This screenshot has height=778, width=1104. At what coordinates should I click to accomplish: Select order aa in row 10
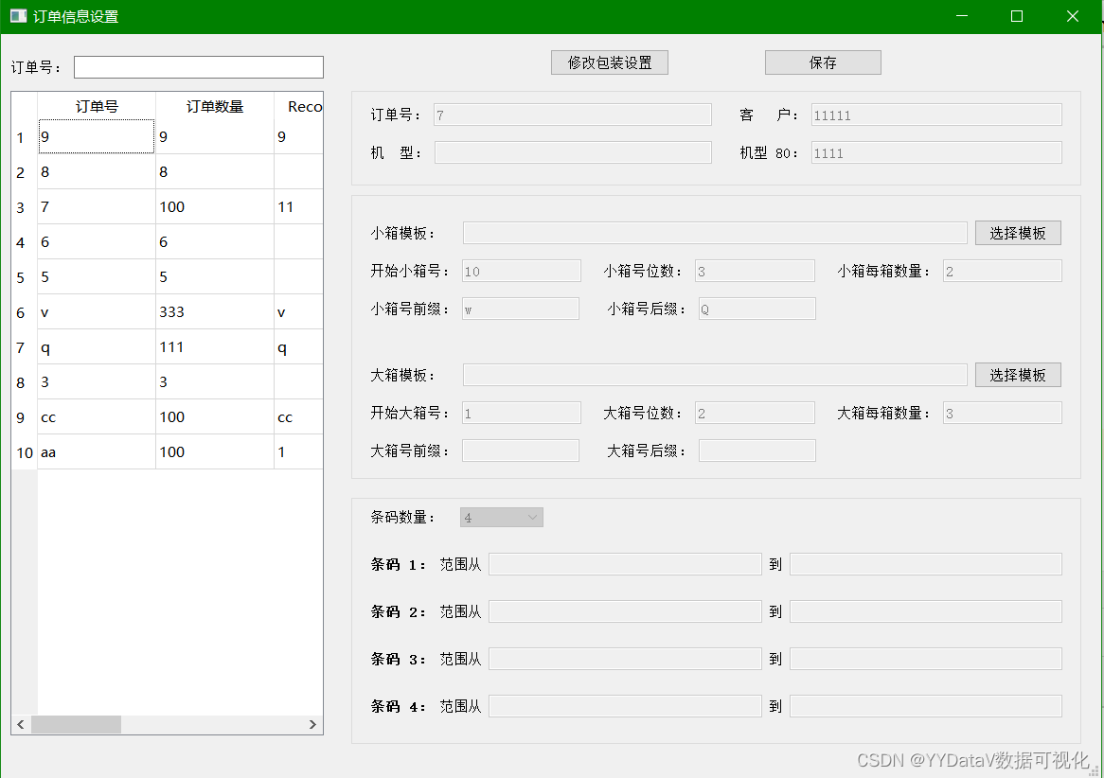point(97,452)
